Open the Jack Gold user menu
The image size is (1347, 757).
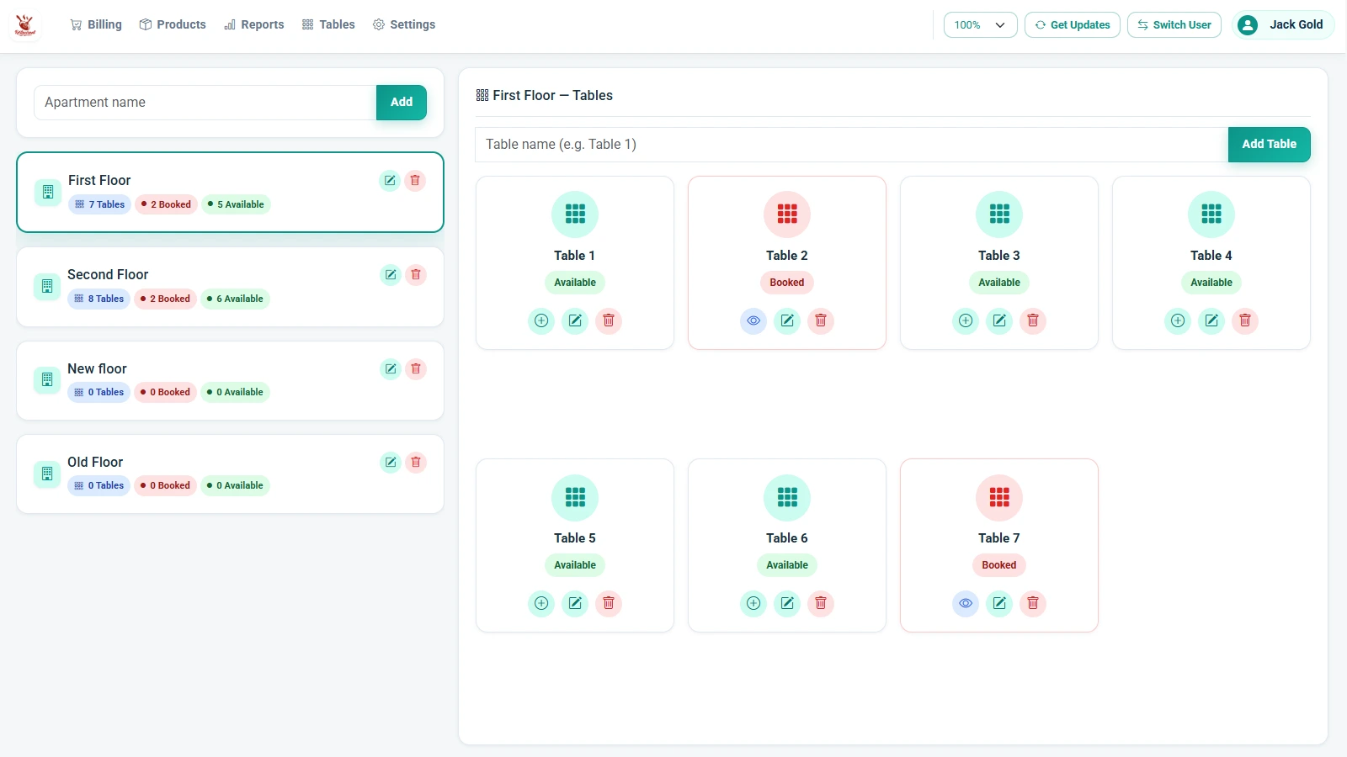(1283, 24)
